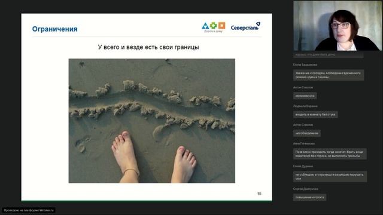Select the slide title Ограничения
This screenshot has width=383, height=215.
[54, 29]
